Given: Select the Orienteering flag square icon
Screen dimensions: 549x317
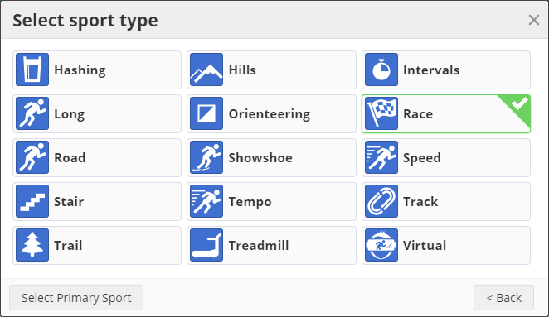Looking at the screenshot, I should pyautogui.click(x=206, y=113).
